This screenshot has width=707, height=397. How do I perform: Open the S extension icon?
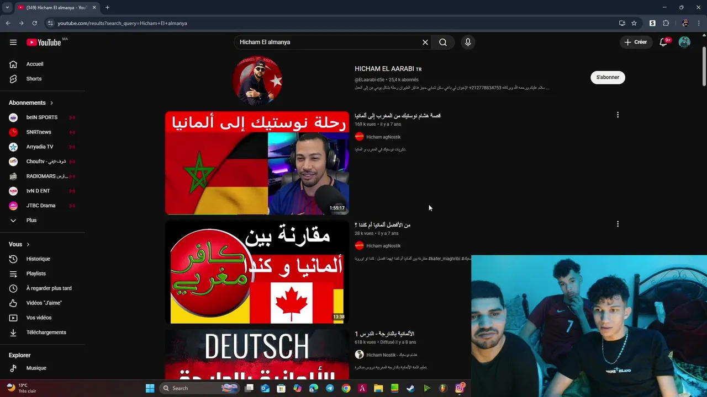pyautogui.click(x=652, y=23)
